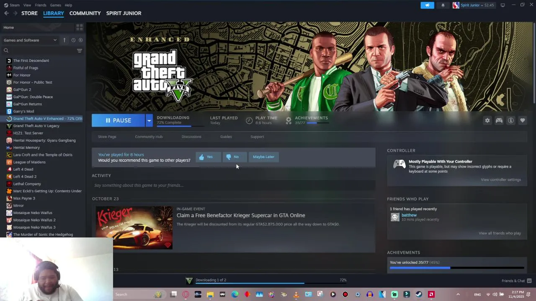Open the Community Hub link
This screenshot has width=536, height=301.
pyautogui.click(x=149, y=137)
